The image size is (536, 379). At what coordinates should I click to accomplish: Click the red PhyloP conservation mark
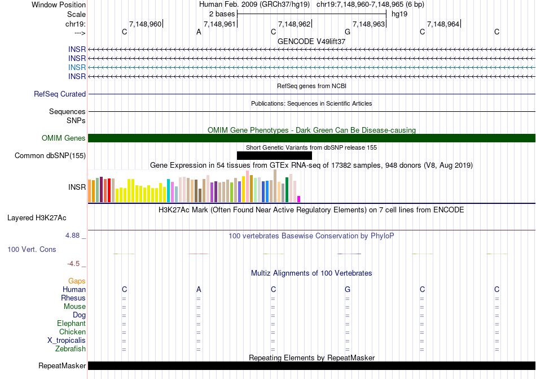click(x=199, y=254)
